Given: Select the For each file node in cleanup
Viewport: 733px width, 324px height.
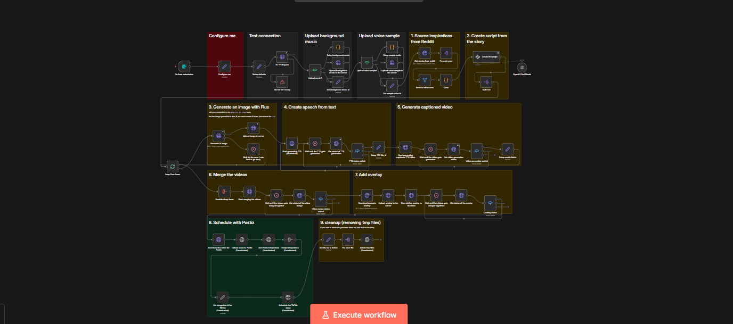Looking at the screenshot, I should (x=347, y=240).
